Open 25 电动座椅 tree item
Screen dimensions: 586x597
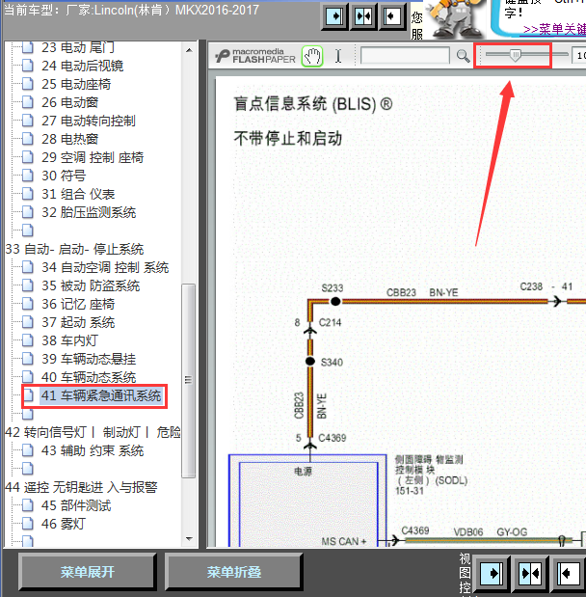click(x=76, y=84)
